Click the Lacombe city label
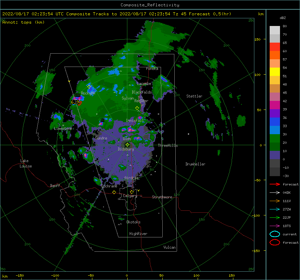This screenshot has width=300, height=280. (144, 84)
